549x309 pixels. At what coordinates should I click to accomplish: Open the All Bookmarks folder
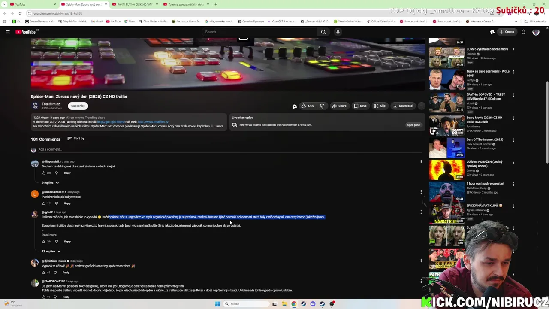click(535, 21)
